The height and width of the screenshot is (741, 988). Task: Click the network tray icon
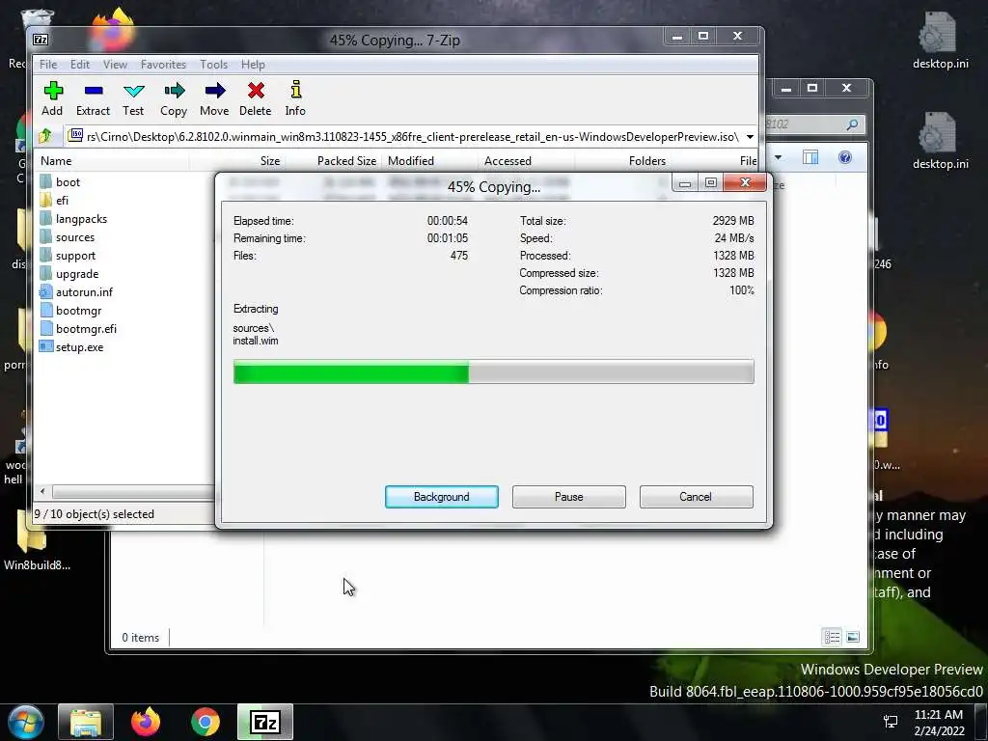[x=891, y=722]
